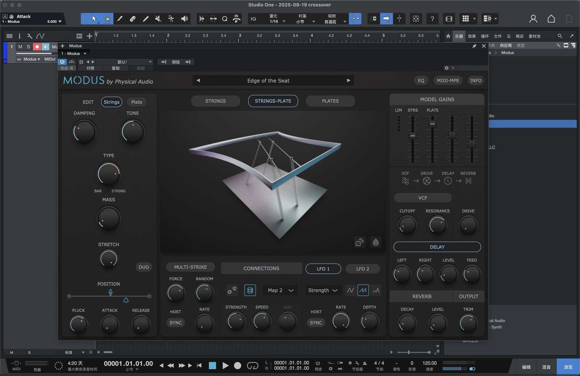
Task: Switch to the STRINGS view tab
Action: [215, 101]
